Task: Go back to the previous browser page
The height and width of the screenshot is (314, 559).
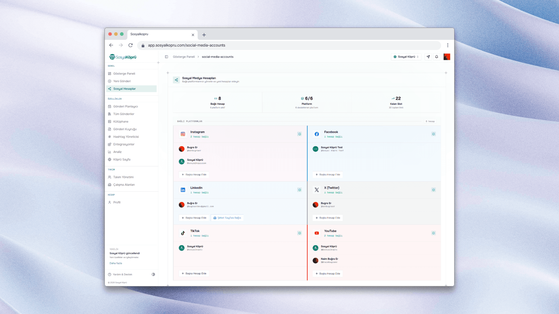Action: point(111,45)
